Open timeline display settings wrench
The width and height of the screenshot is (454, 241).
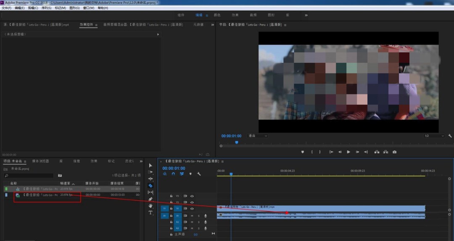[x=199, y=174]
